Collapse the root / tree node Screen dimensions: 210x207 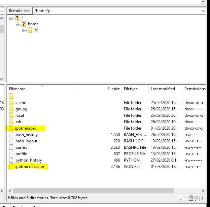point(11,18)
